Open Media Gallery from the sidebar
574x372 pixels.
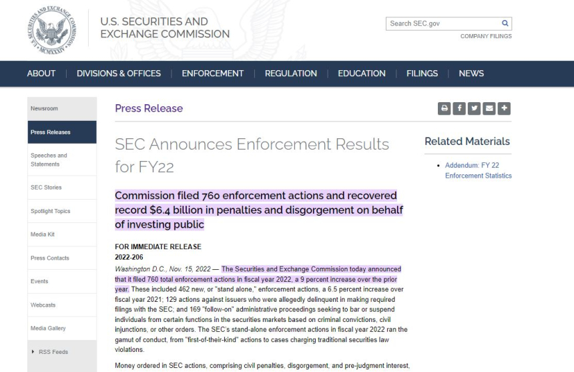[48, 328]
